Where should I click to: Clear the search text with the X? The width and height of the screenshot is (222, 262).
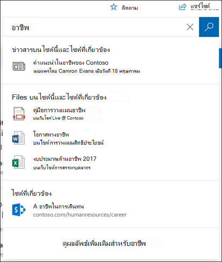tap(190, 27)
